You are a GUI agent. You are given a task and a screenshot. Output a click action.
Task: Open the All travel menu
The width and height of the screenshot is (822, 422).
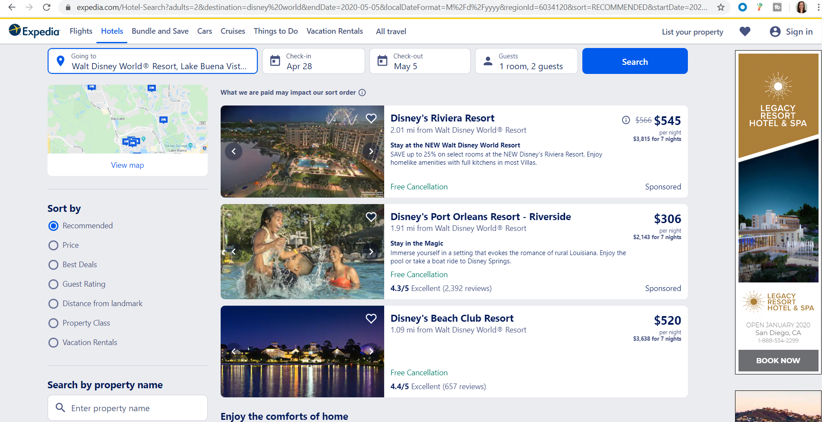pyautogui.click(x=391, y=32)
